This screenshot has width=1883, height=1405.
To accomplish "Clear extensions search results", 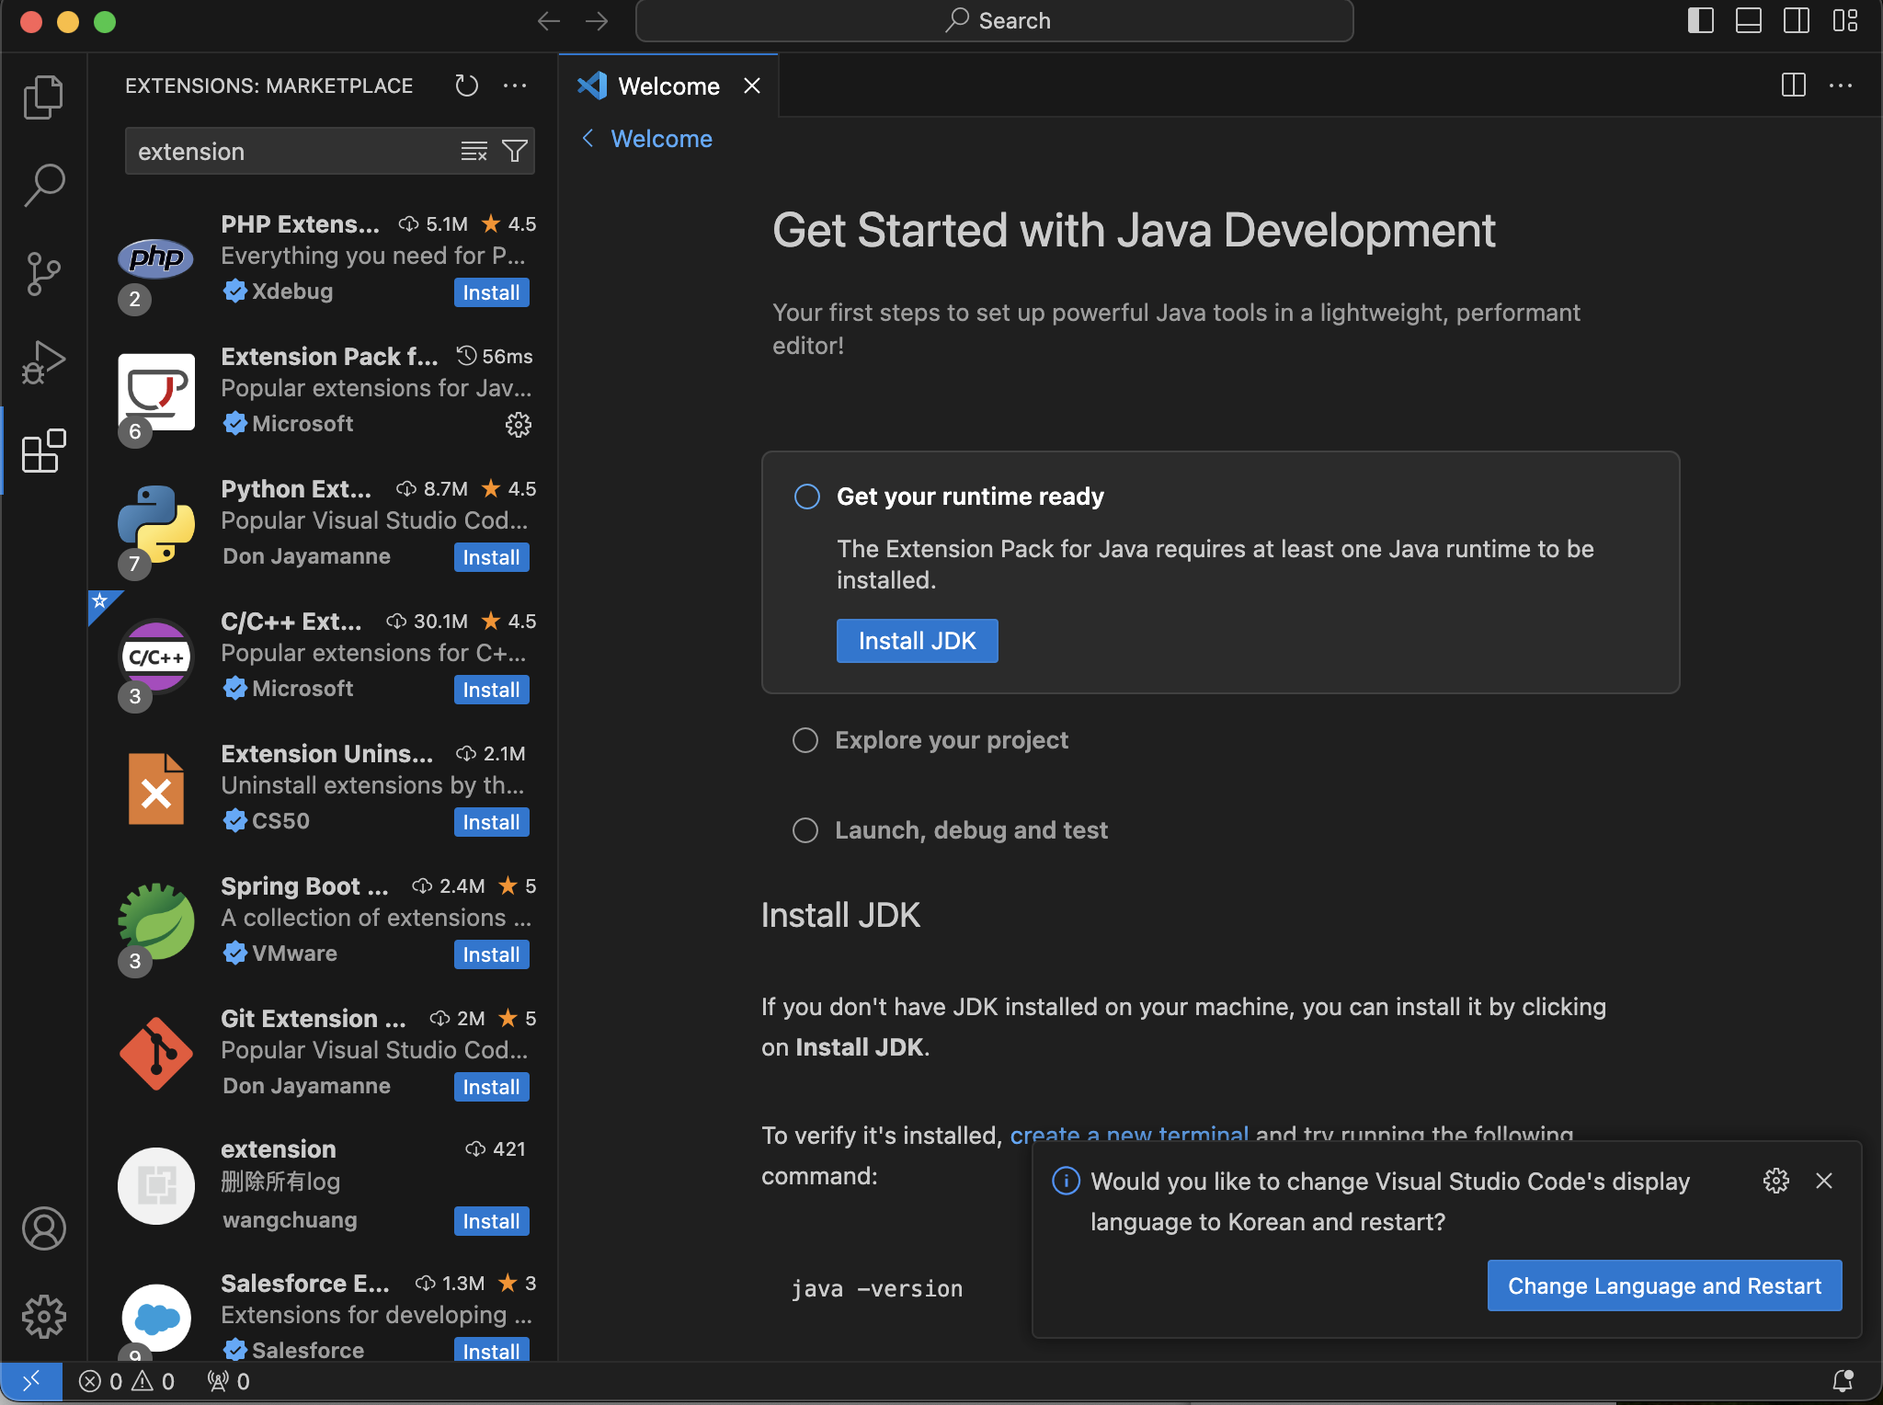I will (x=474, y=151).
